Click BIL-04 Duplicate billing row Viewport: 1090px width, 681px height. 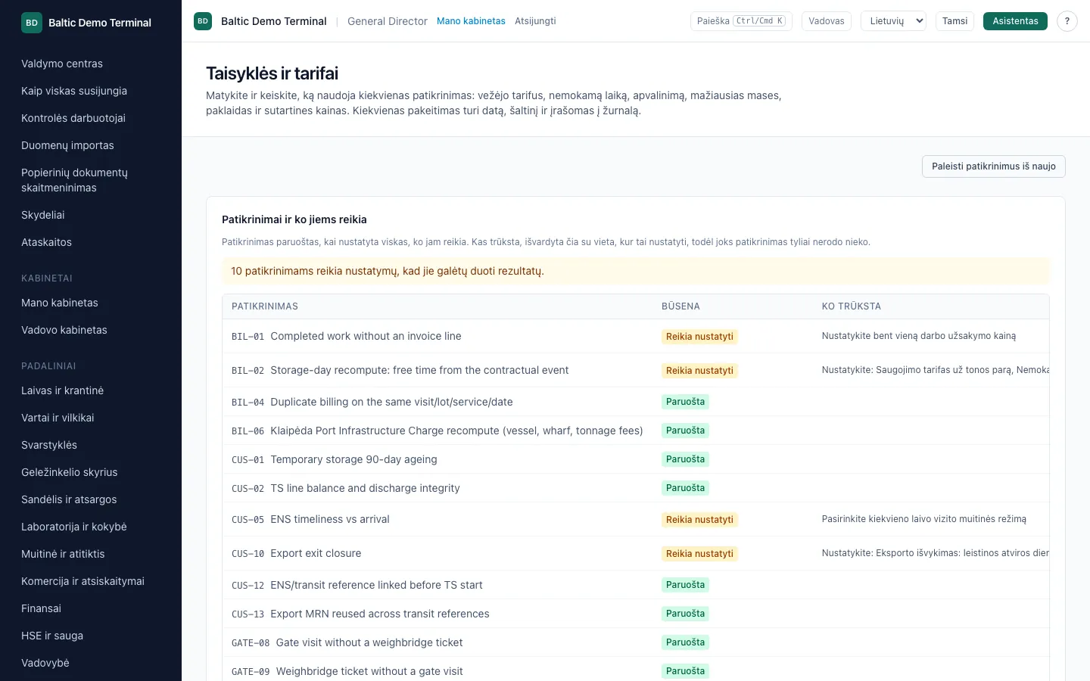[x=636, y=402]
